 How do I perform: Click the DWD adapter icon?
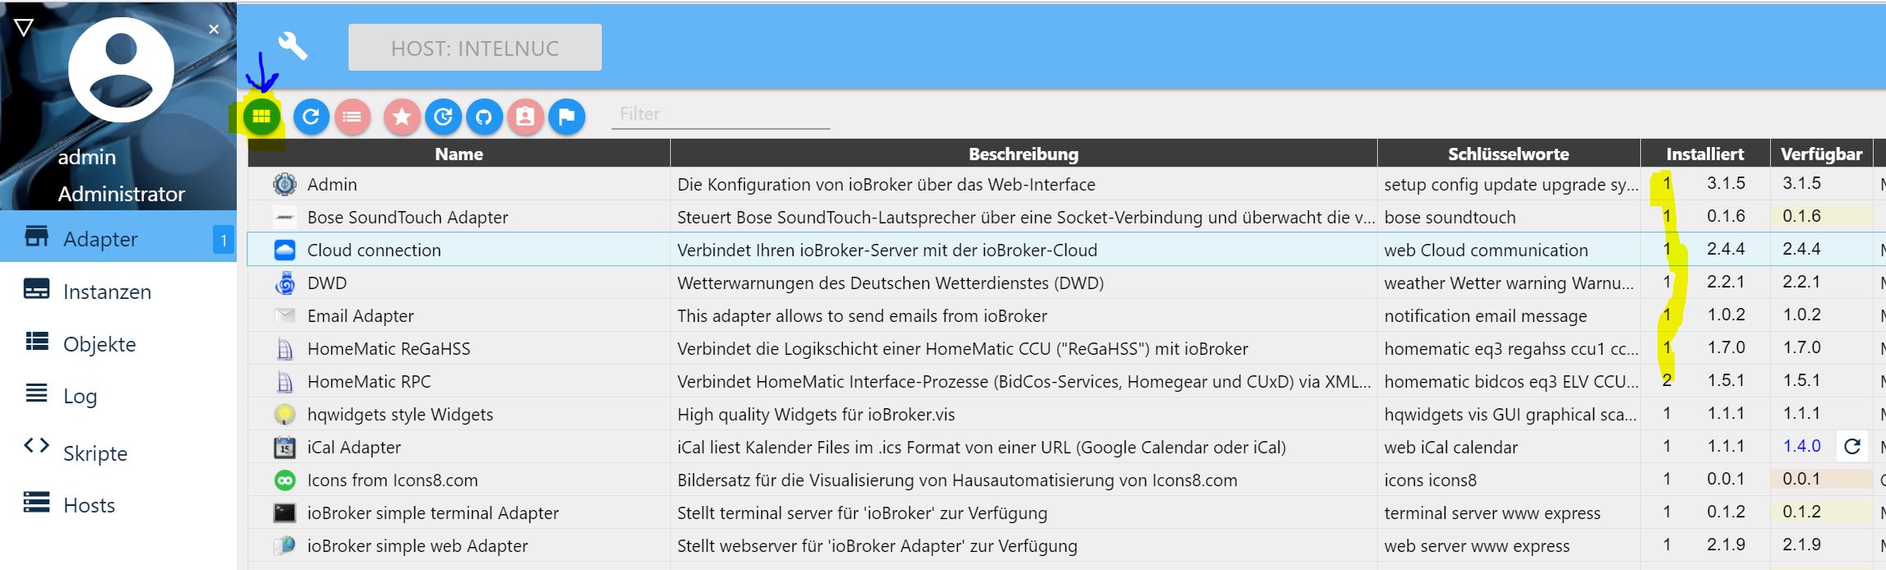coord(284,283)
